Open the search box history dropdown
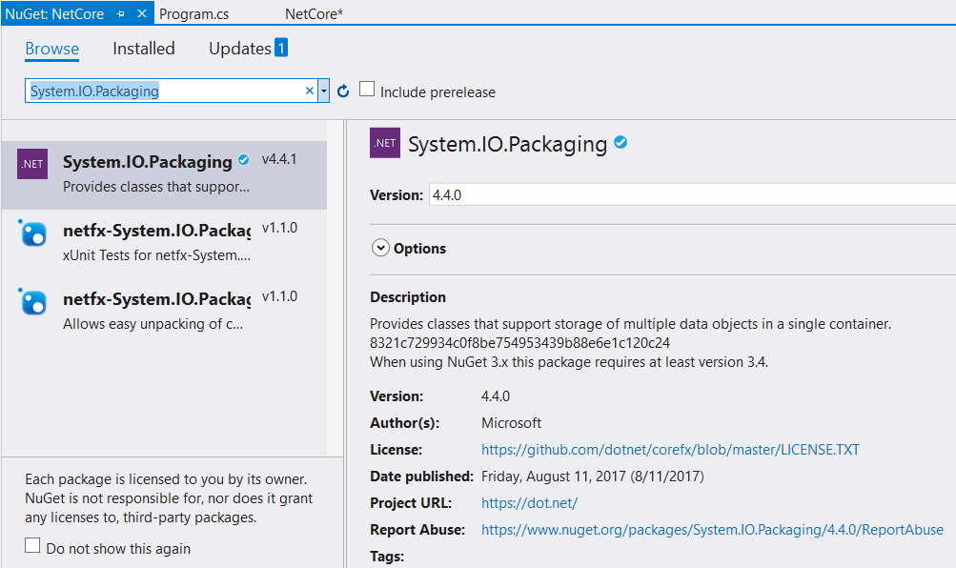 pos(323,90)
